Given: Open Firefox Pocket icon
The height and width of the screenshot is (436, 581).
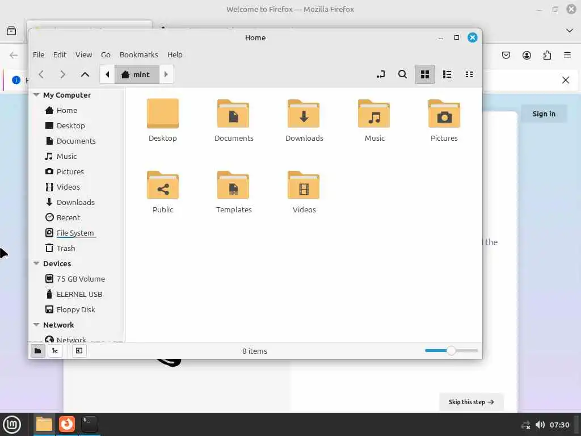Looking at the screenshot, I should (x=506, y=55).
